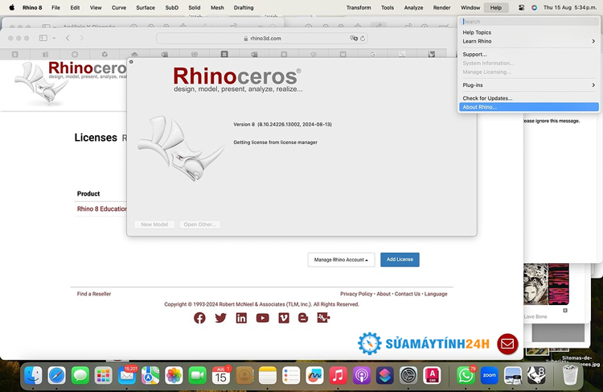
Task: Expand the Learn Rhino submenu
Action: 529,41
